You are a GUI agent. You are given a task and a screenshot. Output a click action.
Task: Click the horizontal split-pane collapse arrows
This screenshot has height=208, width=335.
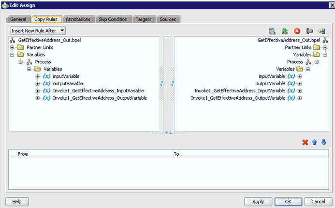(168, 133)
